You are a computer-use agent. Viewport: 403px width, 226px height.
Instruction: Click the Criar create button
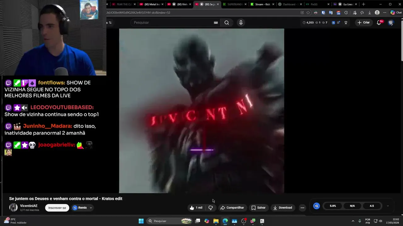click(x=364, y=23)
